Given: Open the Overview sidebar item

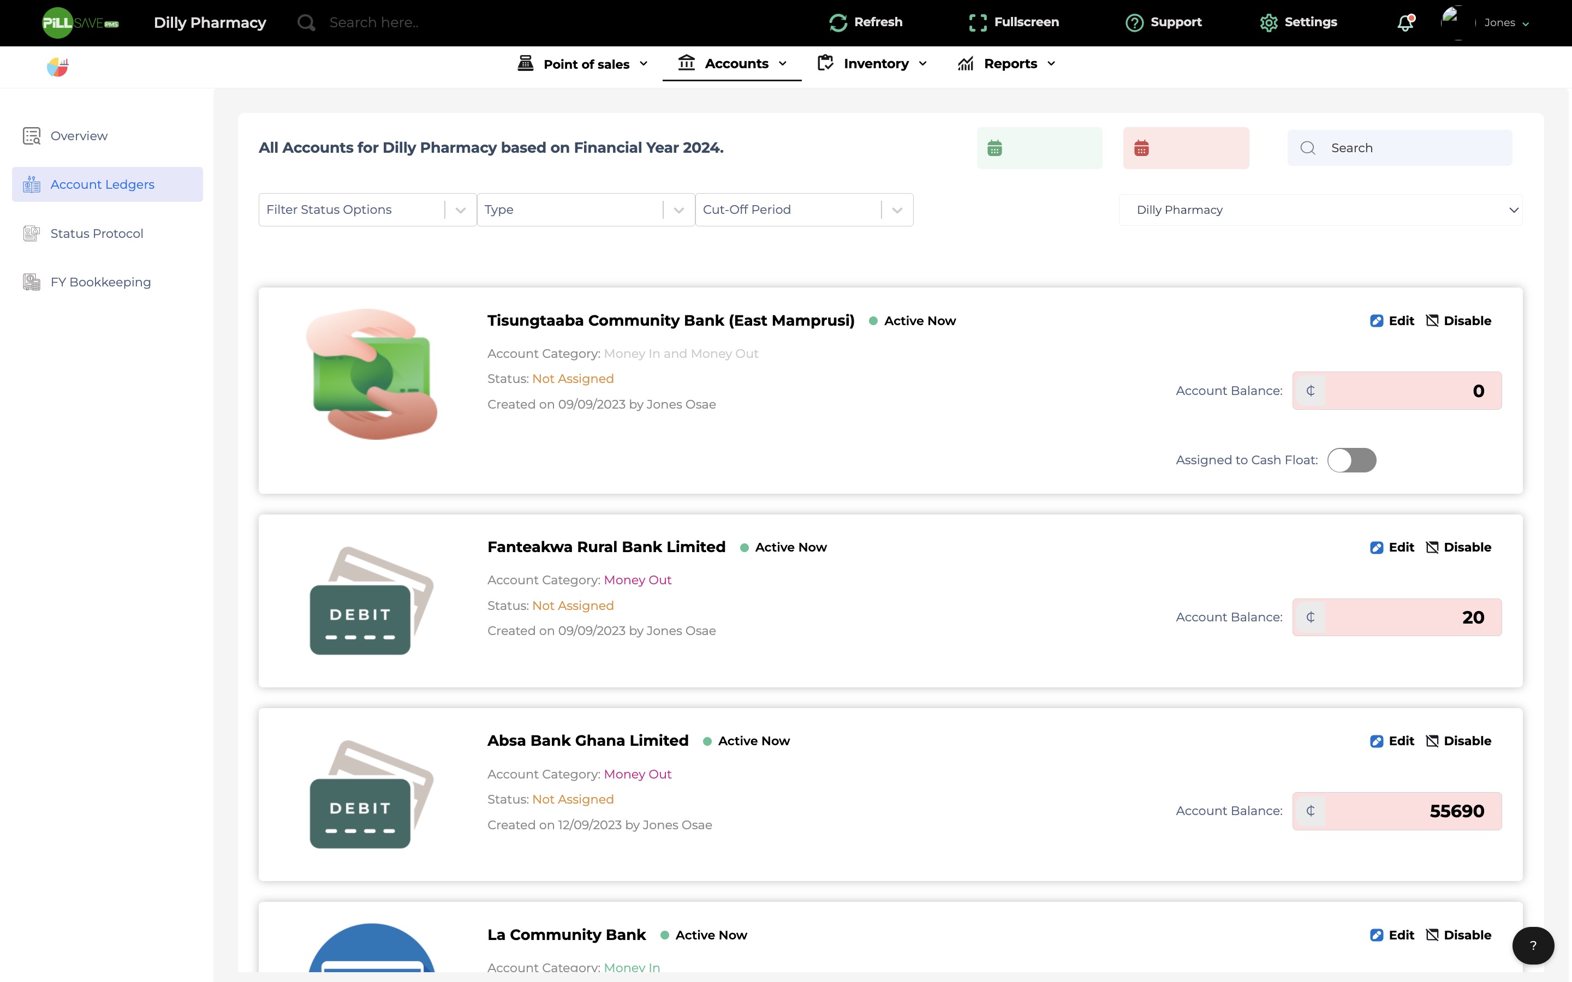Looking at the screenshot, I should tap(107, 136).
